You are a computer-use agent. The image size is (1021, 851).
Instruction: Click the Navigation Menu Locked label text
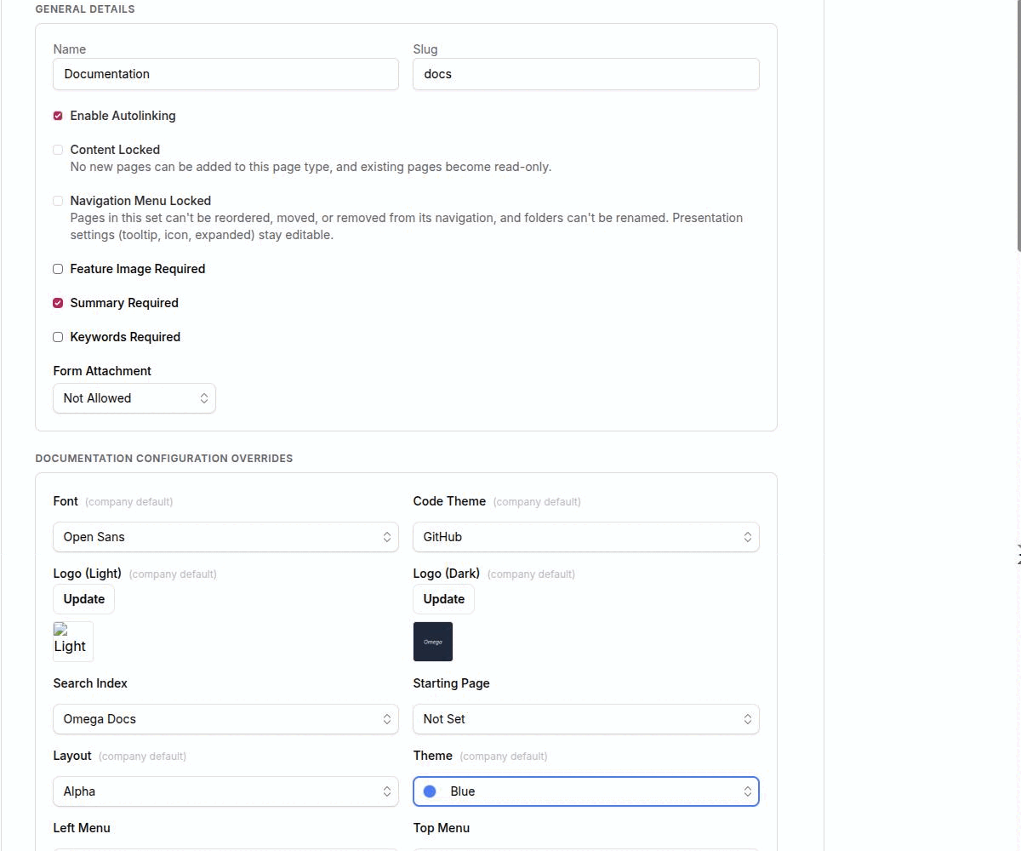(x=140, y=201)
